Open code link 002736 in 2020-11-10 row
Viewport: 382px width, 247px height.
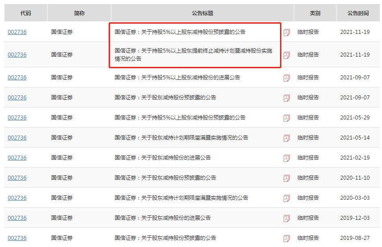17,178
